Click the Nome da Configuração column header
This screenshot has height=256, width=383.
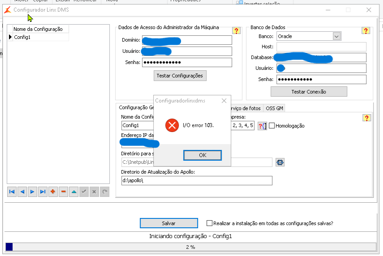click(x=41, y=29)
